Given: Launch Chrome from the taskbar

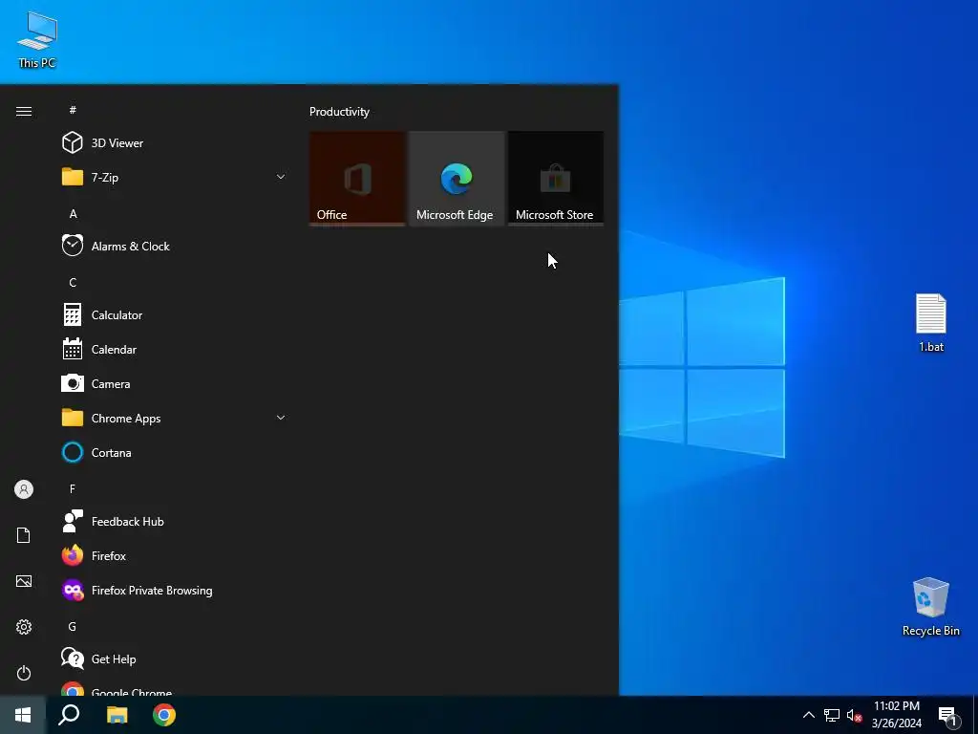Looking at the screenshot, I should (x=164, y=715).
